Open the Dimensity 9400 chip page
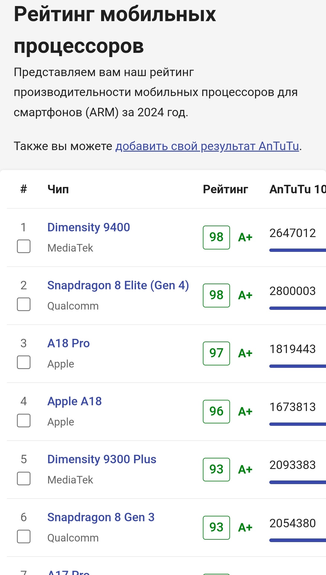This screenshot has width=326, height=575. click(88, 227)
